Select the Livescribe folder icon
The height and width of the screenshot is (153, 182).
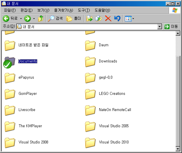tap(10, 110)
